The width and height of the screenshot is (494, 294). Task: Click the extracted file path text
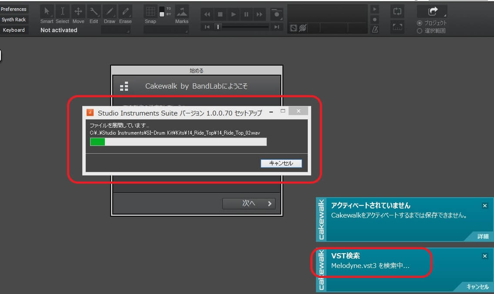tap(175, 133)
